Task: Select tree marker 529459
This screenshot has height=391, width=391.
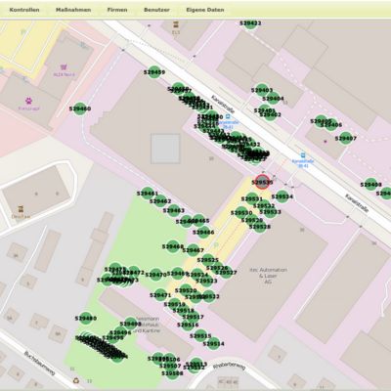Action: click(x=154, y=72)
